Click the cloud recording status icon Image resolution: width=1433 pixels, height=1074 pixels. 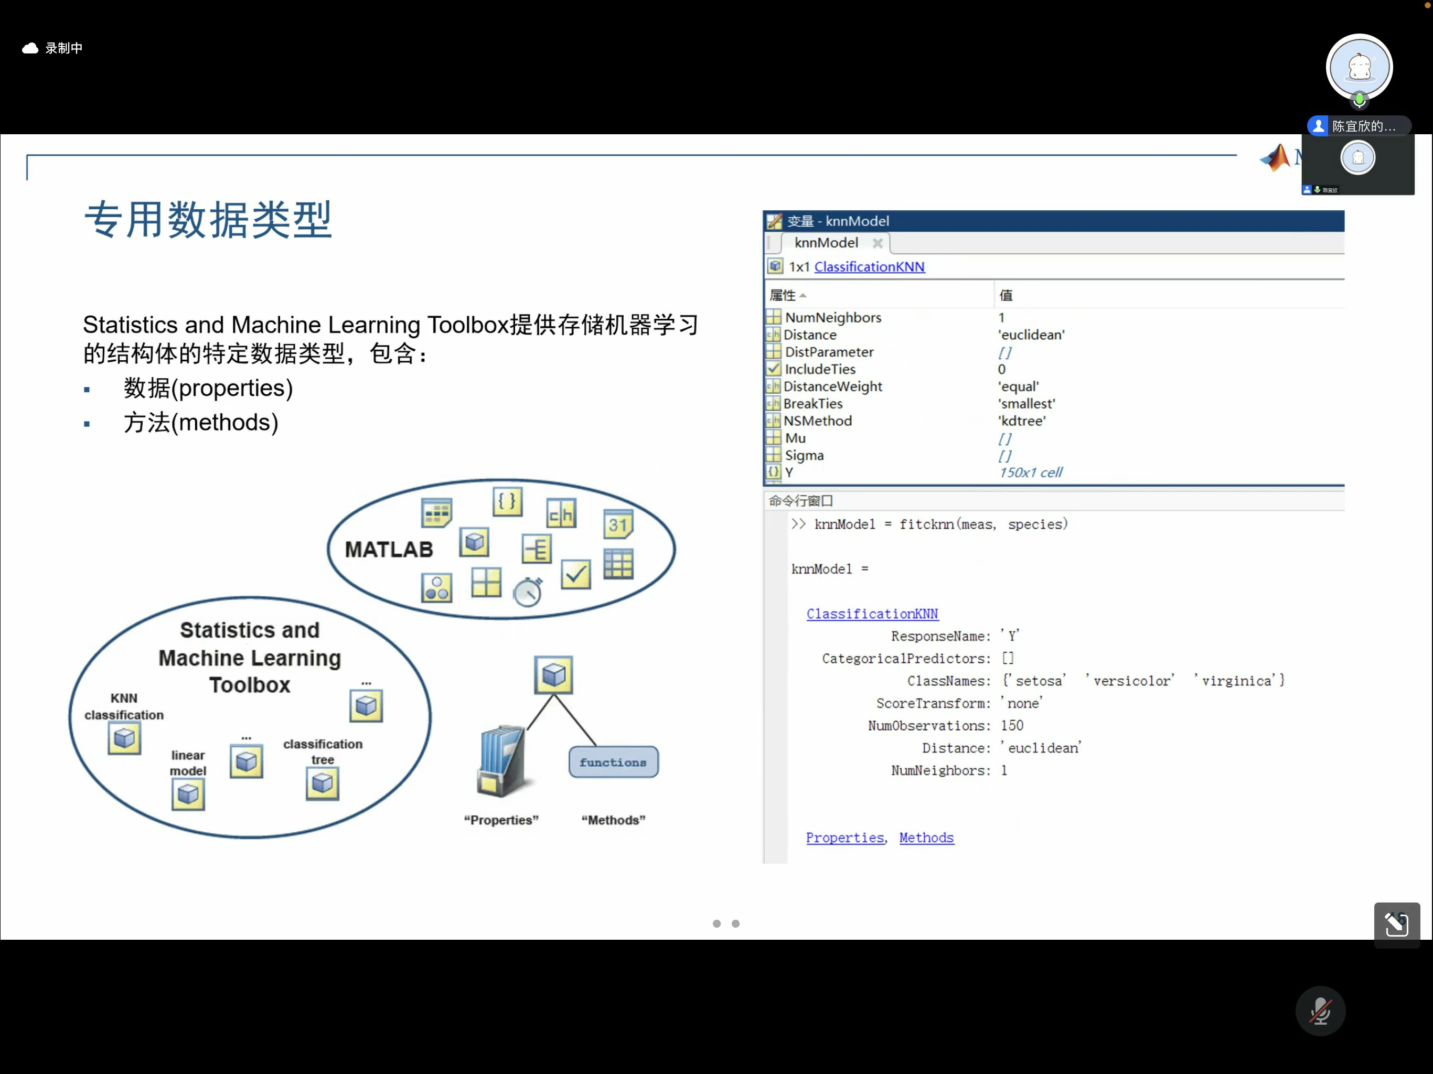[x=30, y=48]
